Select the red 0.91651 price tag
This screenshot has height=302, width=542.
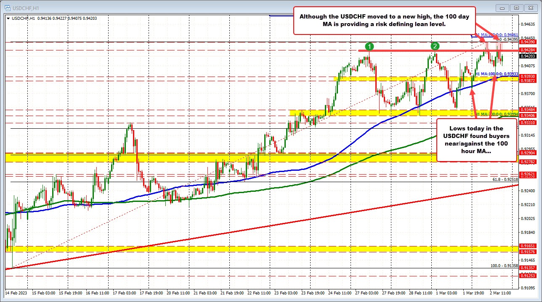coord(527,245)
